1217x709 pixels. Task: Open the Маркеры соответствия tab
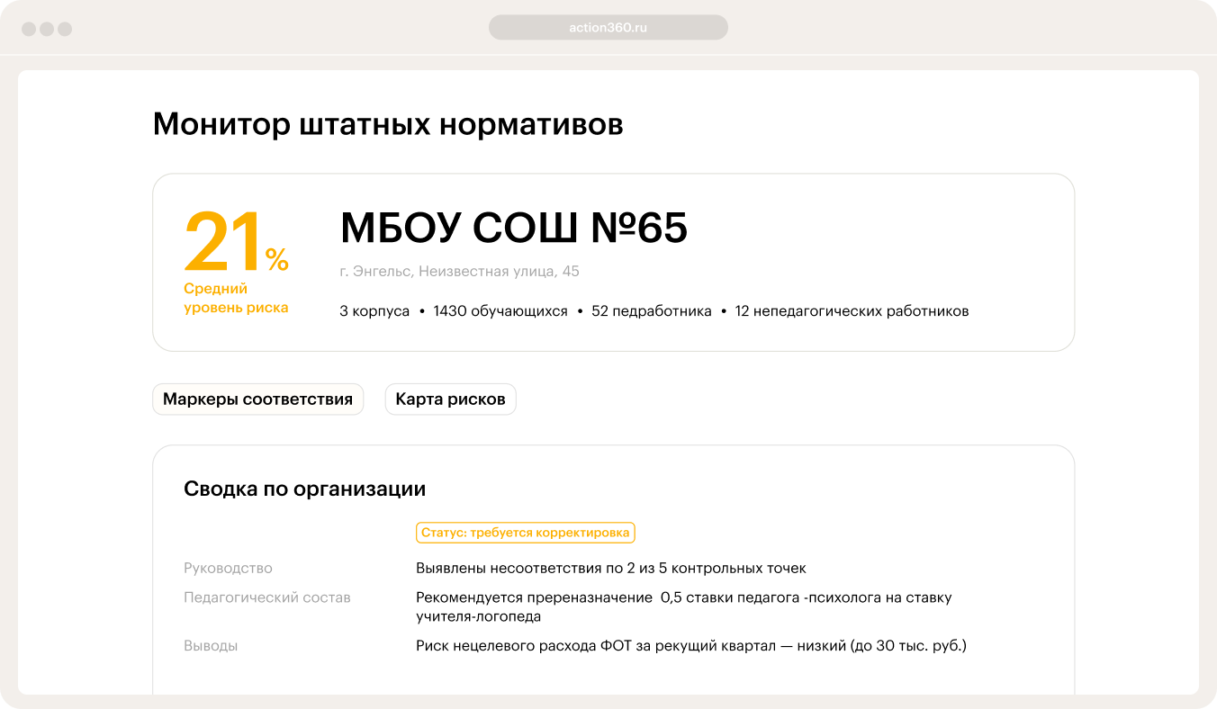click(x=258, y=399)
